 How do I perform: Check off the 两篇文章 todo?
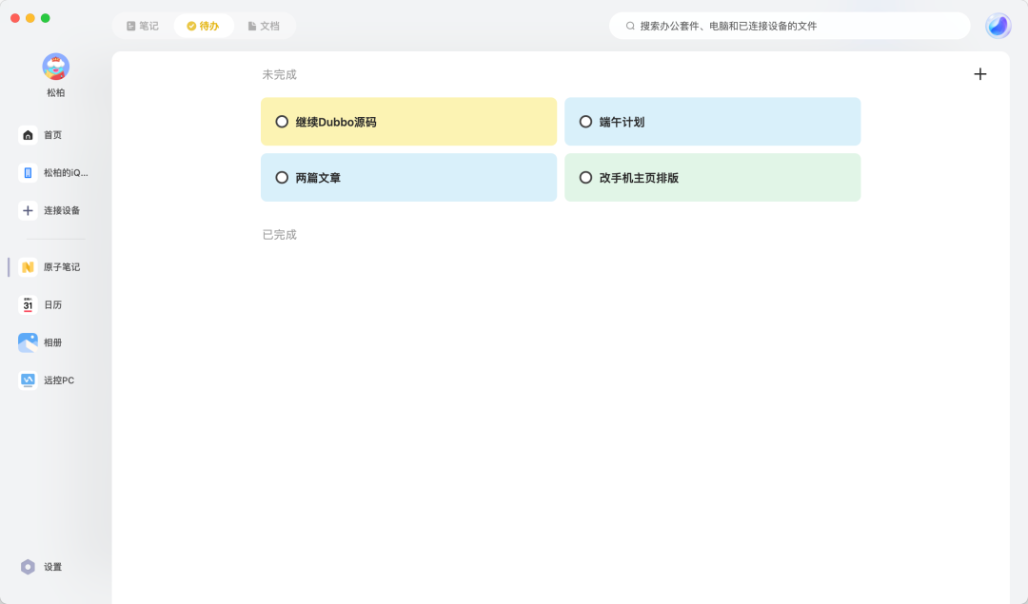tap(282, 178)
